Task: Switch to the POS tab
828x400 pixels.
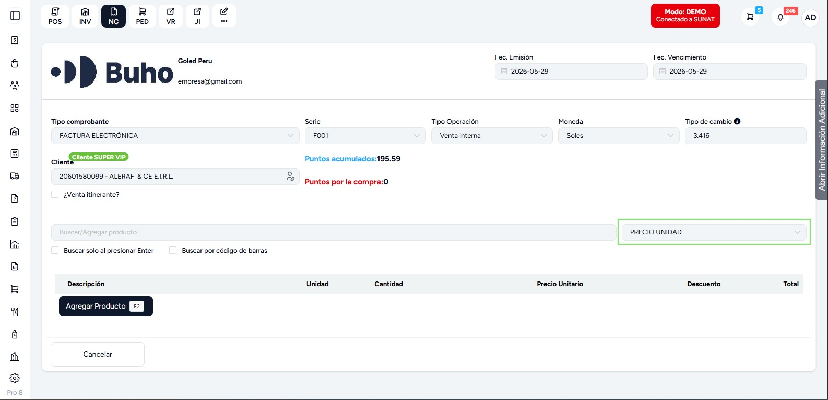Action: point(55,16)
